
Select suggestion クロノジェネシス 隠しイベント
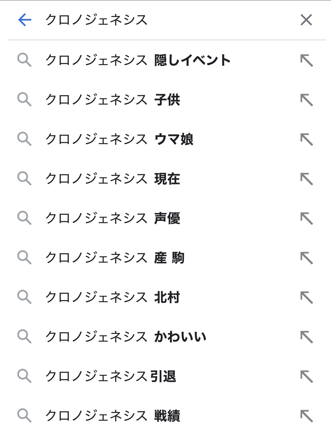138,60
